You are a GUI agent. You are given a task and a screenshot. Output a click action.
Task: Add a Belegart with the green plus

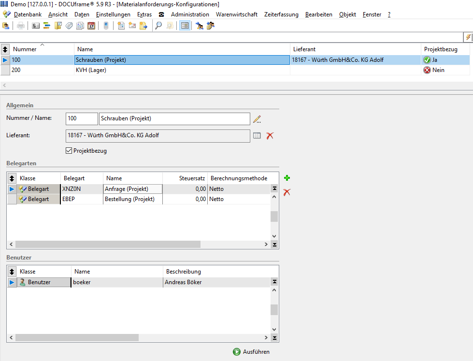(x=287, y=178)
